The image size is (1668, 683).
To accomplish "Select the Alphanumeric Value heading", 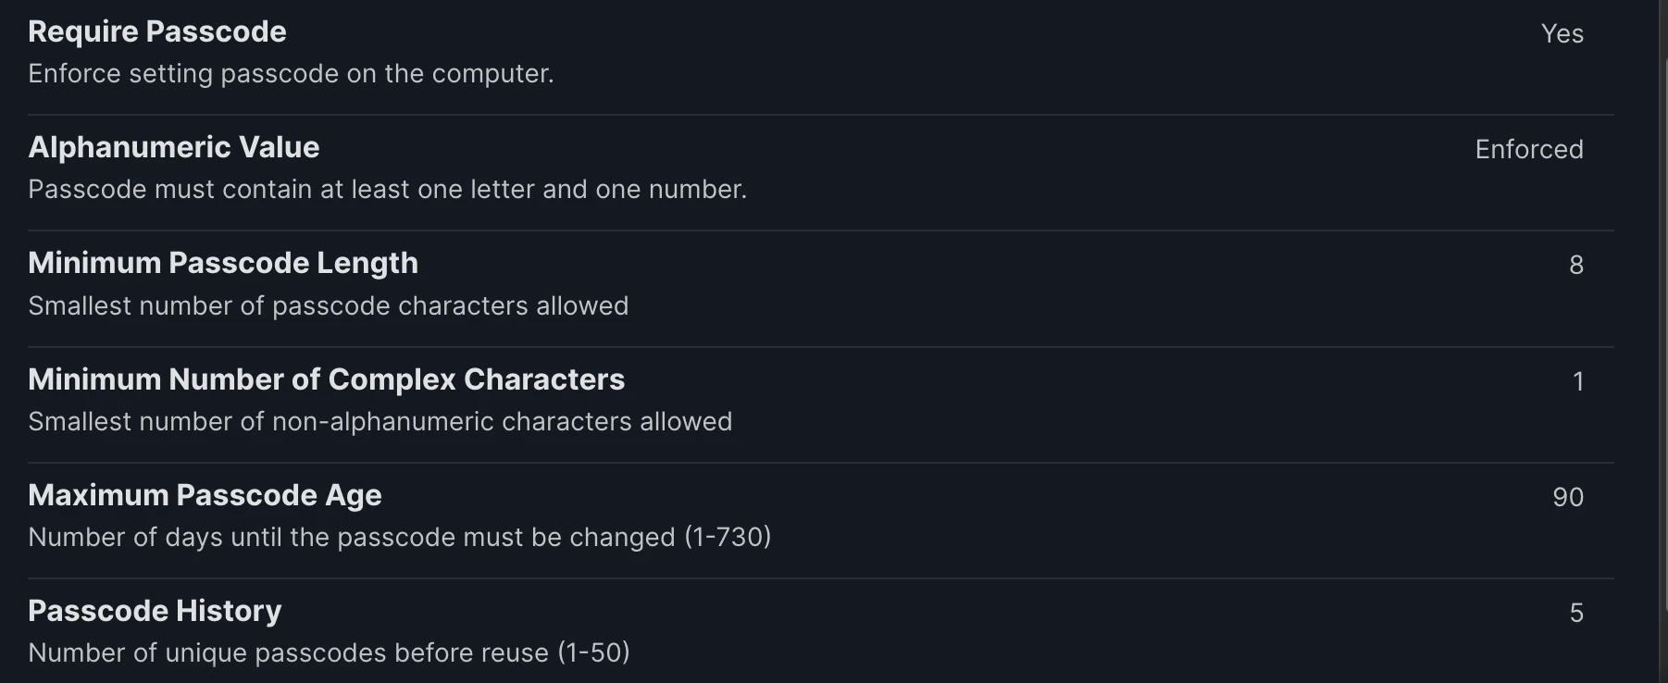I will [174, 147].
